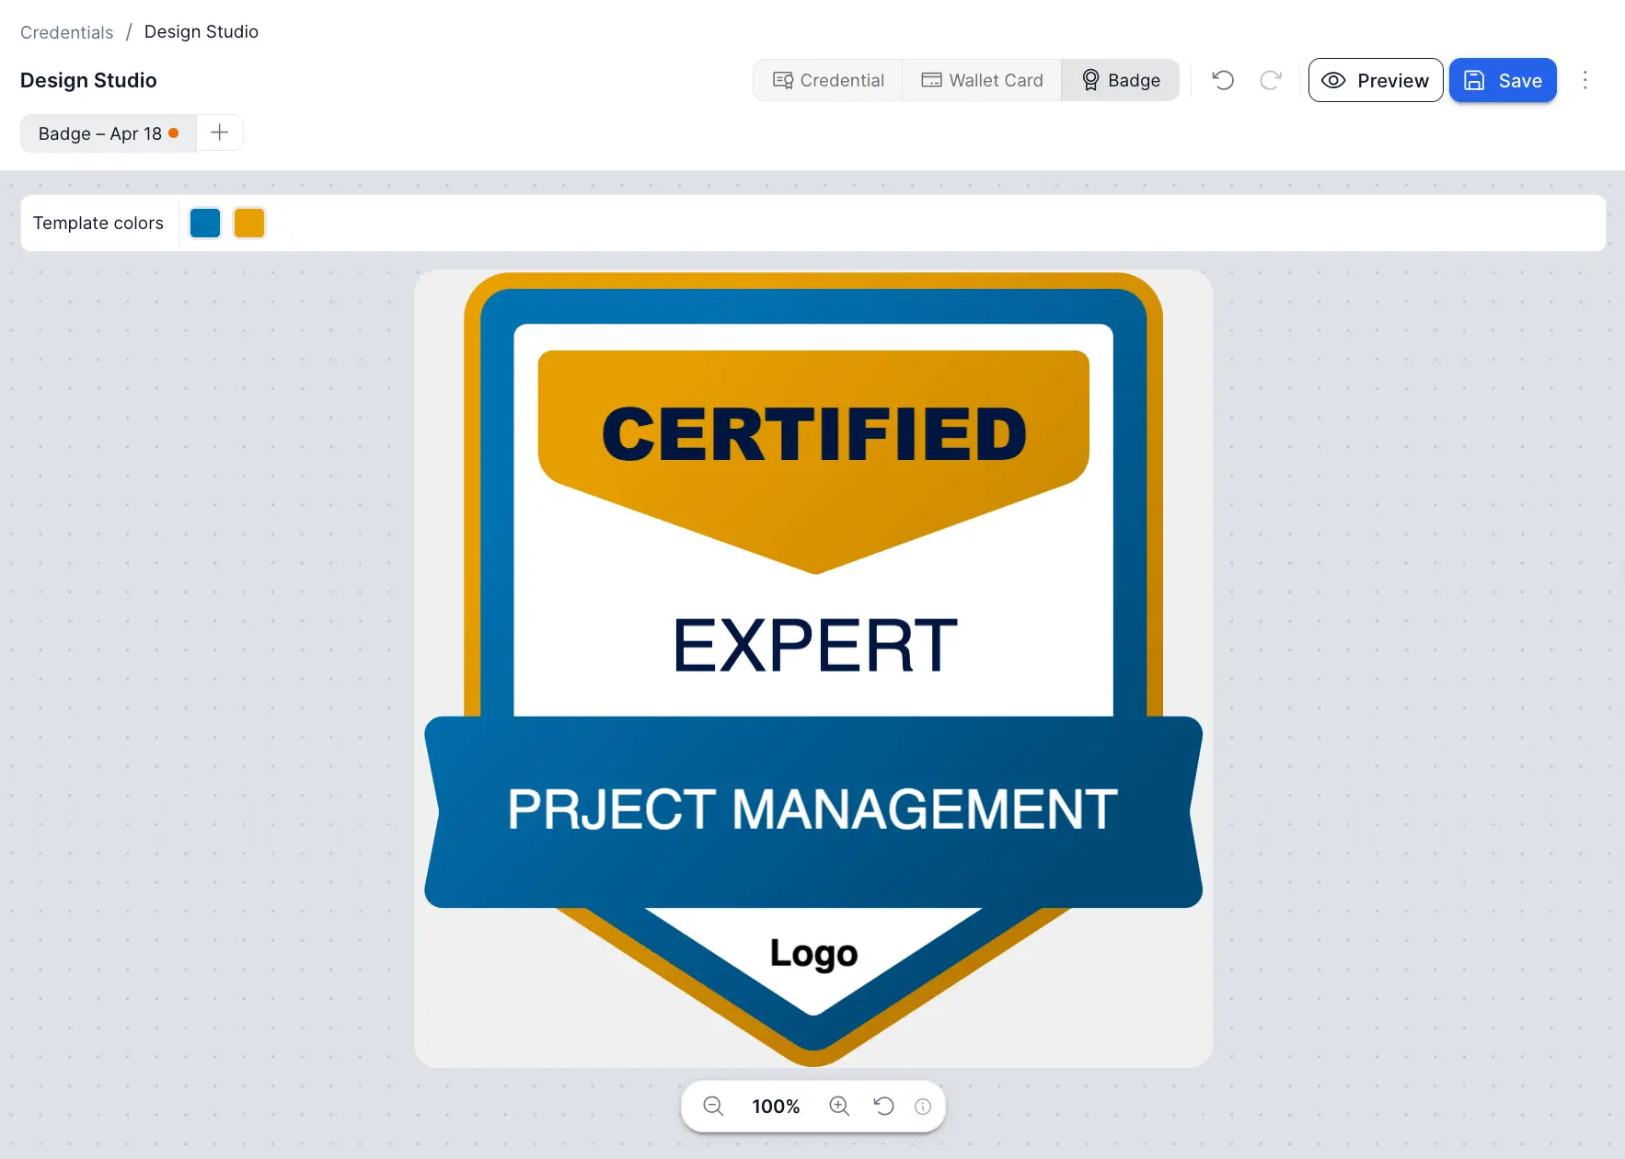Select the zoom in magnifier icon

point(839,1106)
